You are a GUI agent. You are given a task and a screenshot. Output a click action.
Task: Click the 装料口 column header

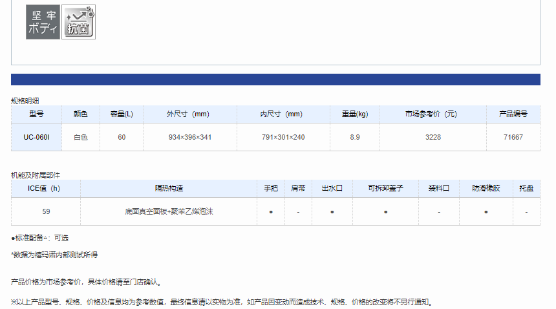[x=439, y=189]
